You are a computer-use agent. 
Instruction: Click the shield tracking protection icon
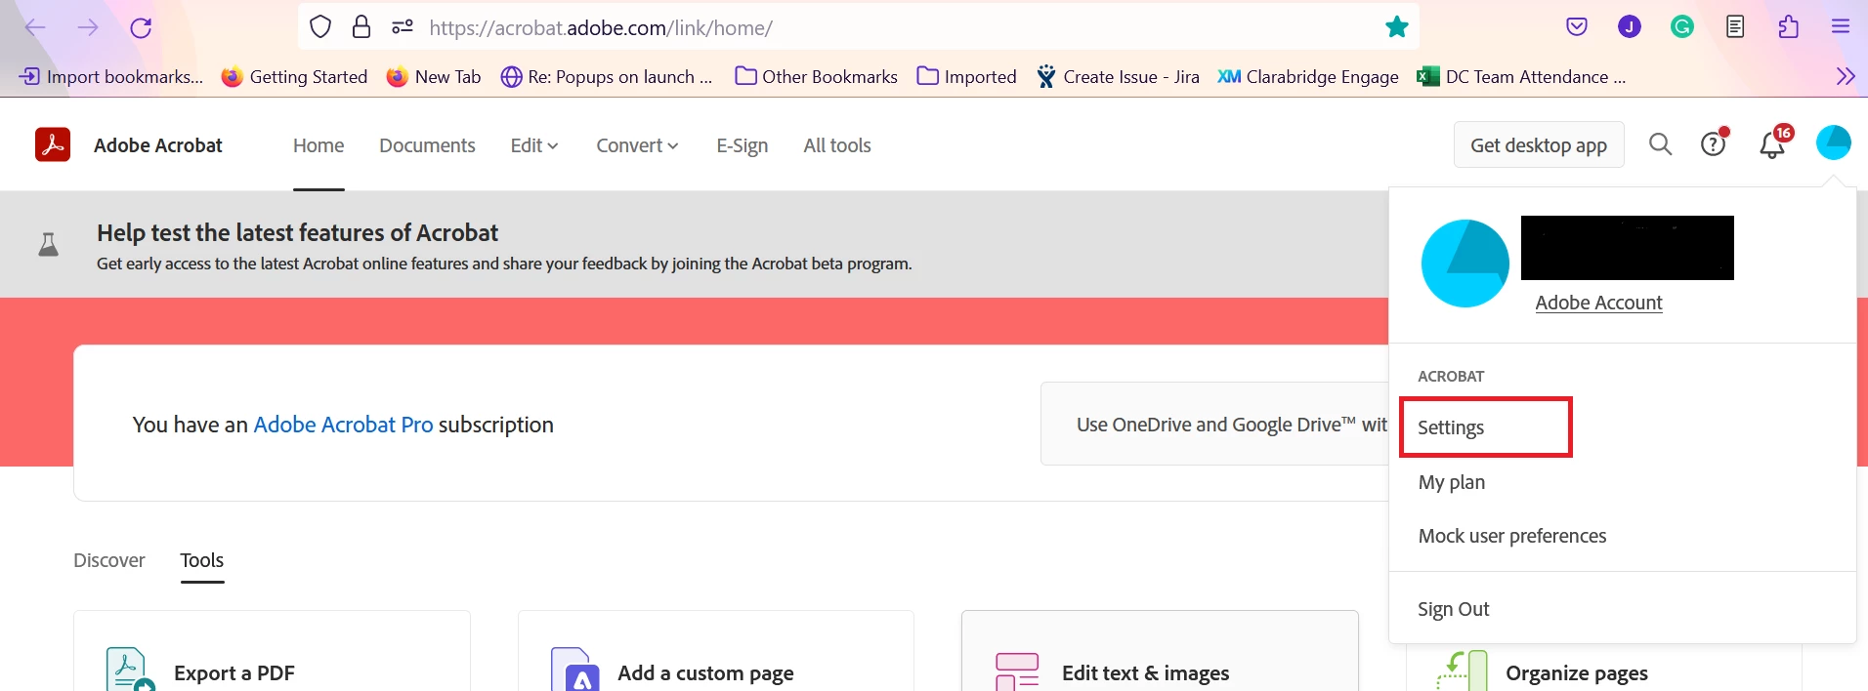[x=320, y=27]
